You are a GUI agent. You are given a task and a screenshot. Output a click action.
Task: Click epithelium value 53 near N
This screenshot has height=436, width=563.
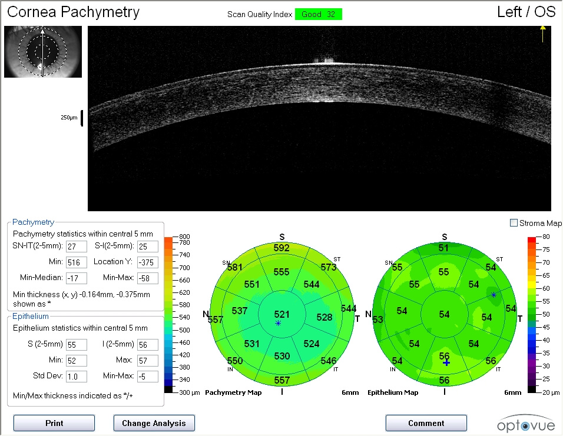(377, 319)
